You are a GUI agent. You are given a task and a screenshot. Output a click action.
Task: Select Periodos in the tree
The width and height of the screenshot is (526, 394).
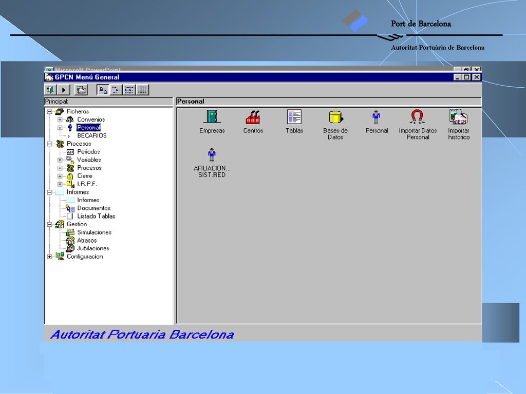[x=88, y=152]
